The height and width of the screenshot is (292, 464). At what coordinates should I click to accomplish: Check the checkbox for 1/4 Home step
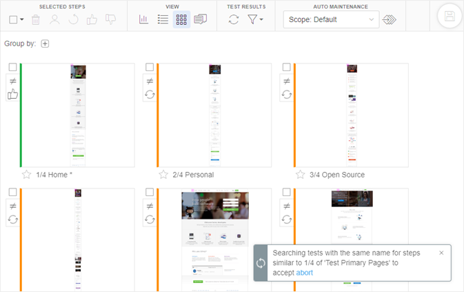coord(13,68)
